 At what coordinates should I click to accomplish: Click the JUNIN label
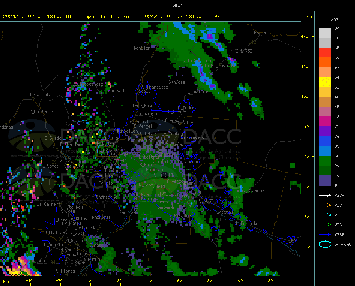click(x=159, y=186)
